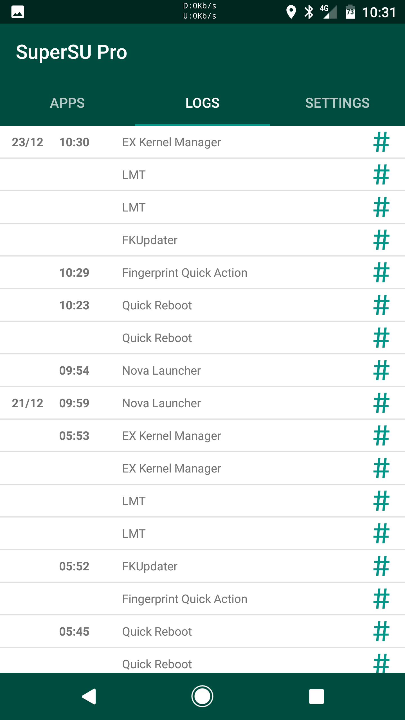Tap the Android back navigation button
405x720 pixels.
[x=89, y=696]
